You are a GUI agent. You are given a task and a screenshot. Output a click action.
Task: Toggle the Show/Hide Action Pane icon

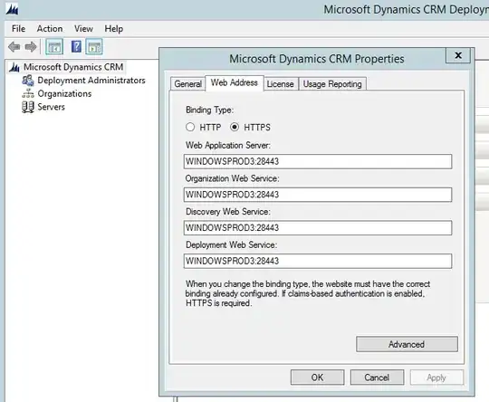(94, 47)
